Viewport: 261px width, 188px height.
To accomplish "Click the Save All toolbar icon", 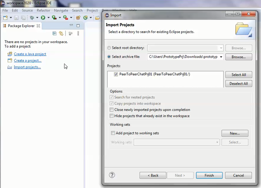I will coord(23,18).
